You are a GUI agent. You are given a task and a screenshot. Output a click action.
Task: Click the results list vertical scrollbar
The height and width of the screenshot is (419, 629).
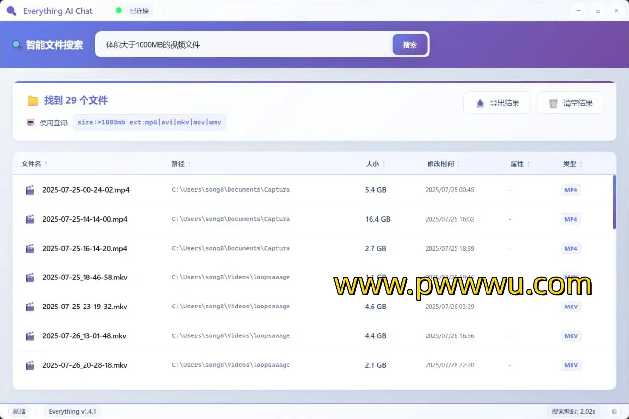(614, 202)
